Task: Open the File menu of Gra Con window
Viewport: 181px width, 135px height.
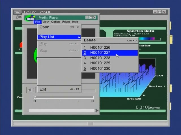Action: pos(19,17)
